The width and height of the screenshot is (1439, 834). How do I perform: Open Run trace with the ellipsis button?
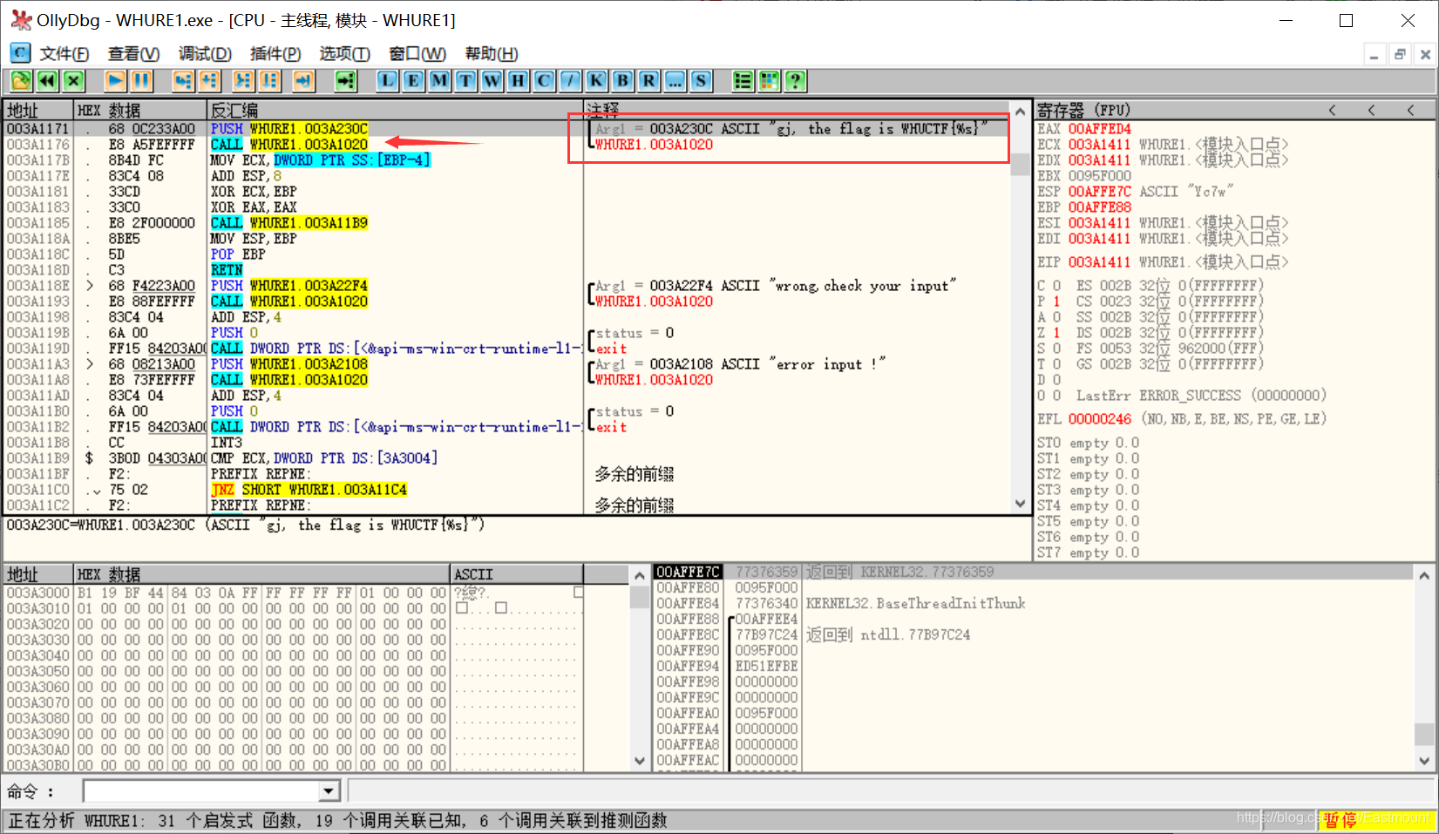click(x=675, y=81)
